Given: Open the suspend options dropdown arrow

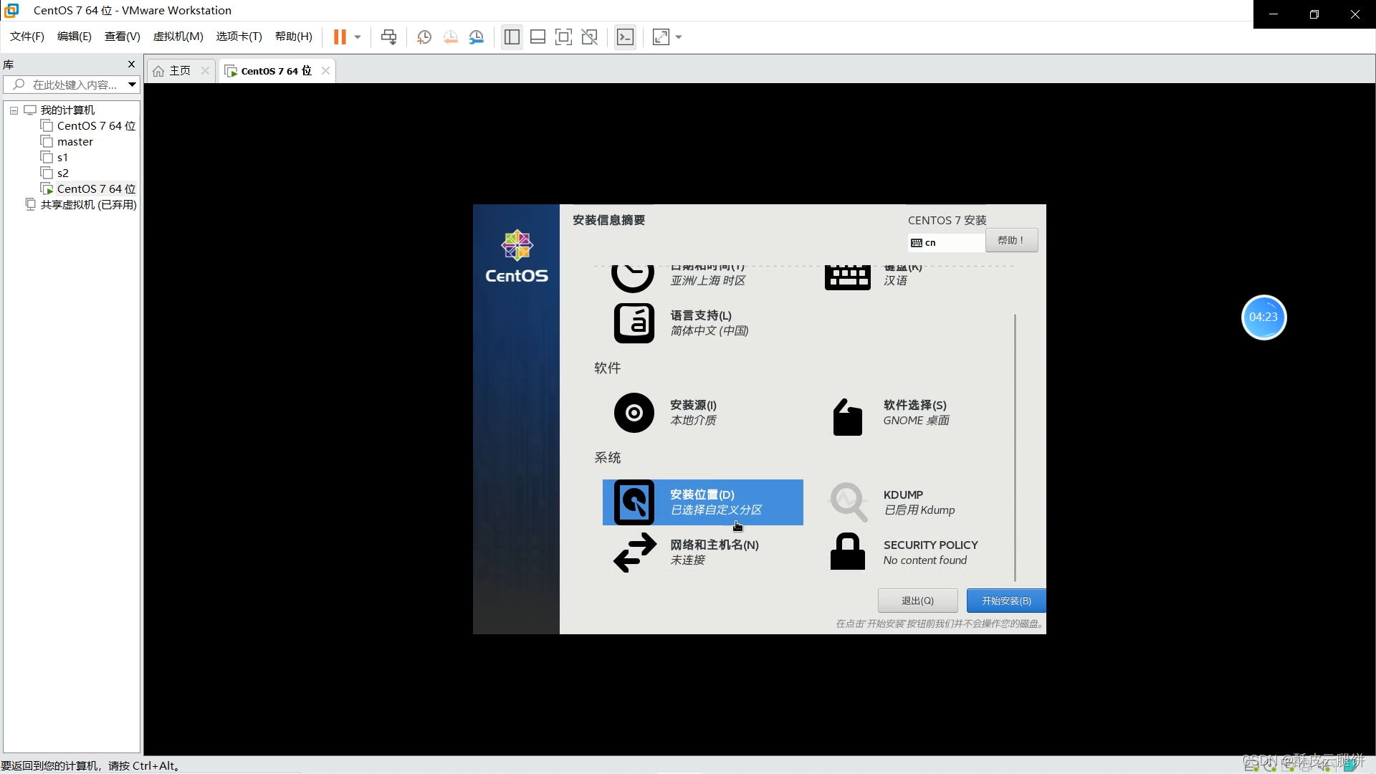Looking at the screenshot, I should point(358,37).
